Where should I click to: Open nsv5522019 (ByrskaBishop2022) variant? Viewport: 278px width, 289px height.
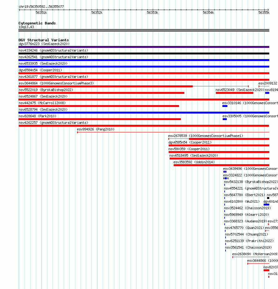pyautogui.click(x=46, y=90)
